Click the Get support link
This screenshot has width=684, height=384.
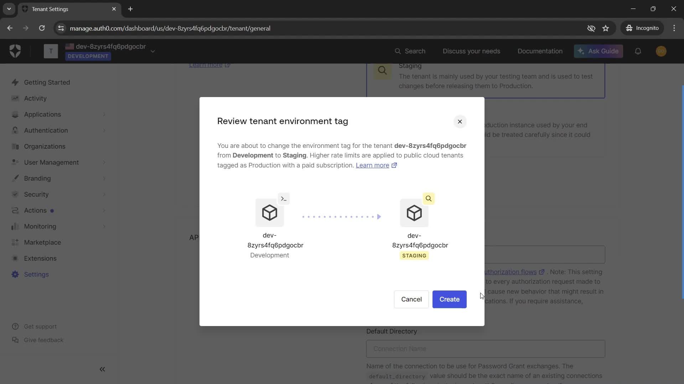click(40, 326)
